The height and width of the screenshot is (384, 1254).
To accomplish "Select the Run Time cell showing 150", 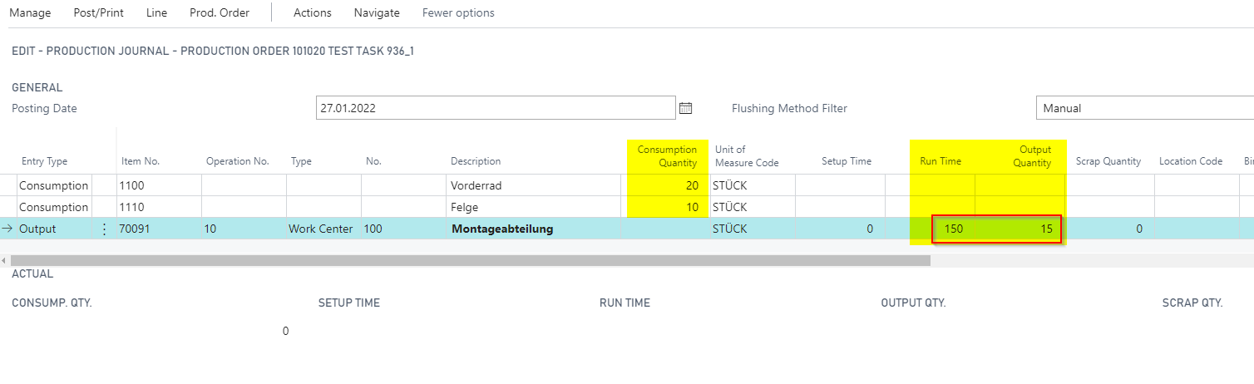I will click(x=942, y=229).
